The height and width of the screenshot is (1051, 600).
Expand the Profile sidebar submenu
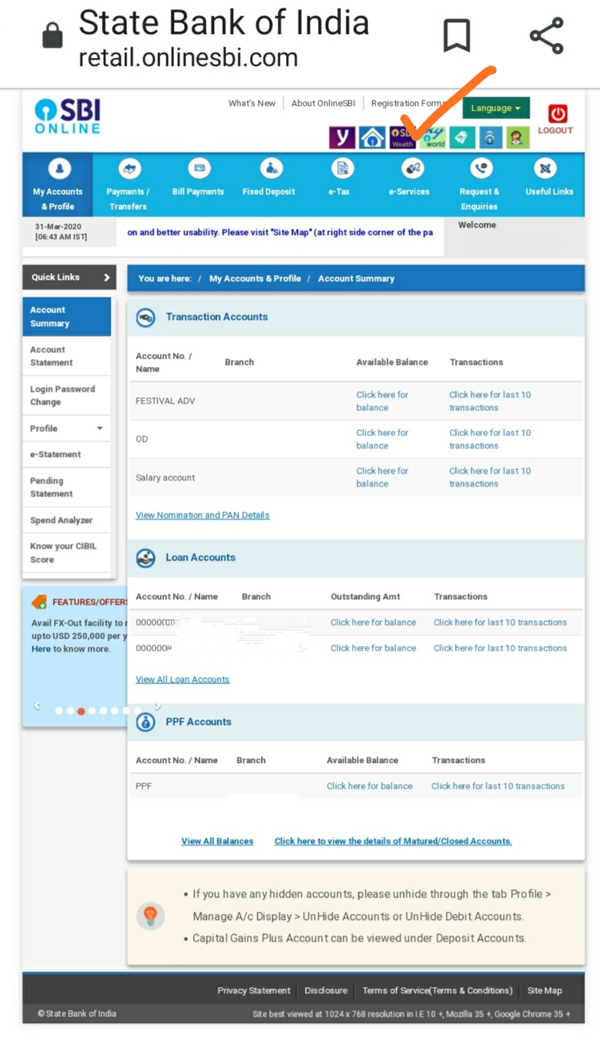pyautogui.click(x=100, y=429)
